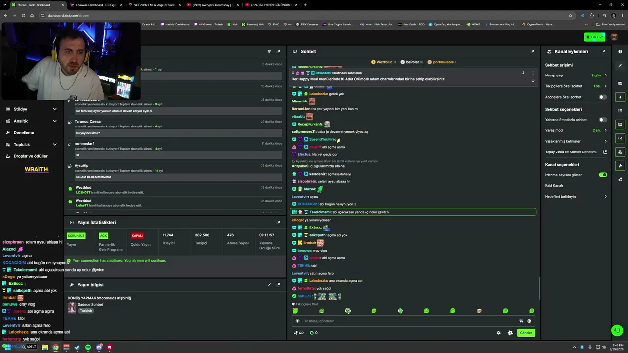
Task: Pop out the activity feed panel
Action: point(278,51)
